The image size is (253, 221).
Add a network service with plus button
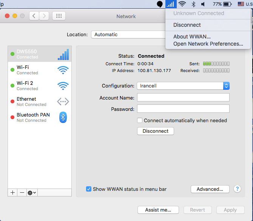[x=13, y=192]
